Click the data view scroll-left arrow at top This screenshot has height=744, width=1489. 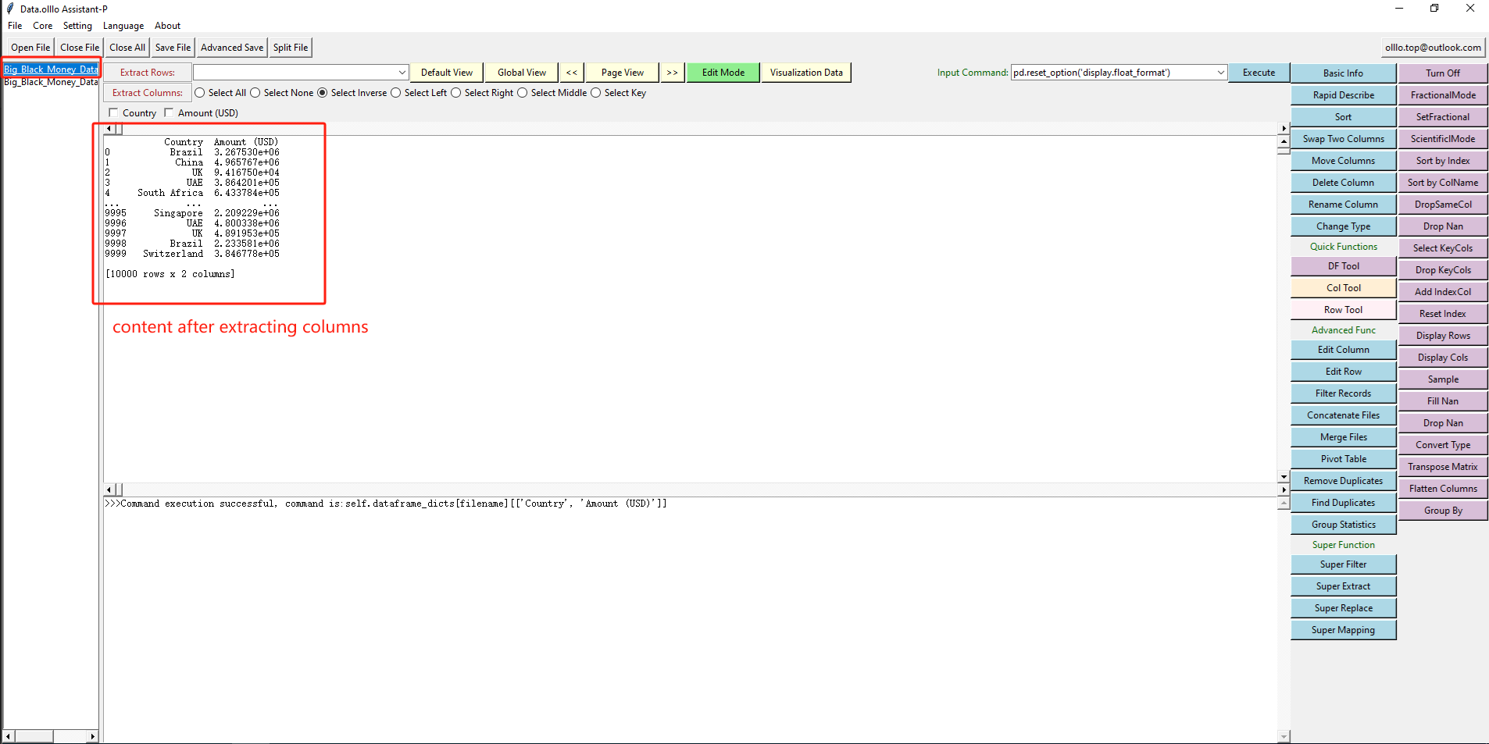(x=109, y=129)
